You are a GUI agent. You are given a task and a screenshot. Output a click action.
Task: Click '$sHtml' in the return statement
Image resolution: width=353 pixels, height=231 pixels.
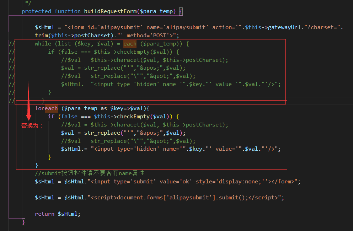coord(68,214)
